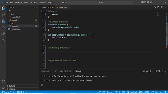Image resolution: width=168 pixels, height=94 pixels.
Task: Expand the Timeline section
Action: point(23,89)
